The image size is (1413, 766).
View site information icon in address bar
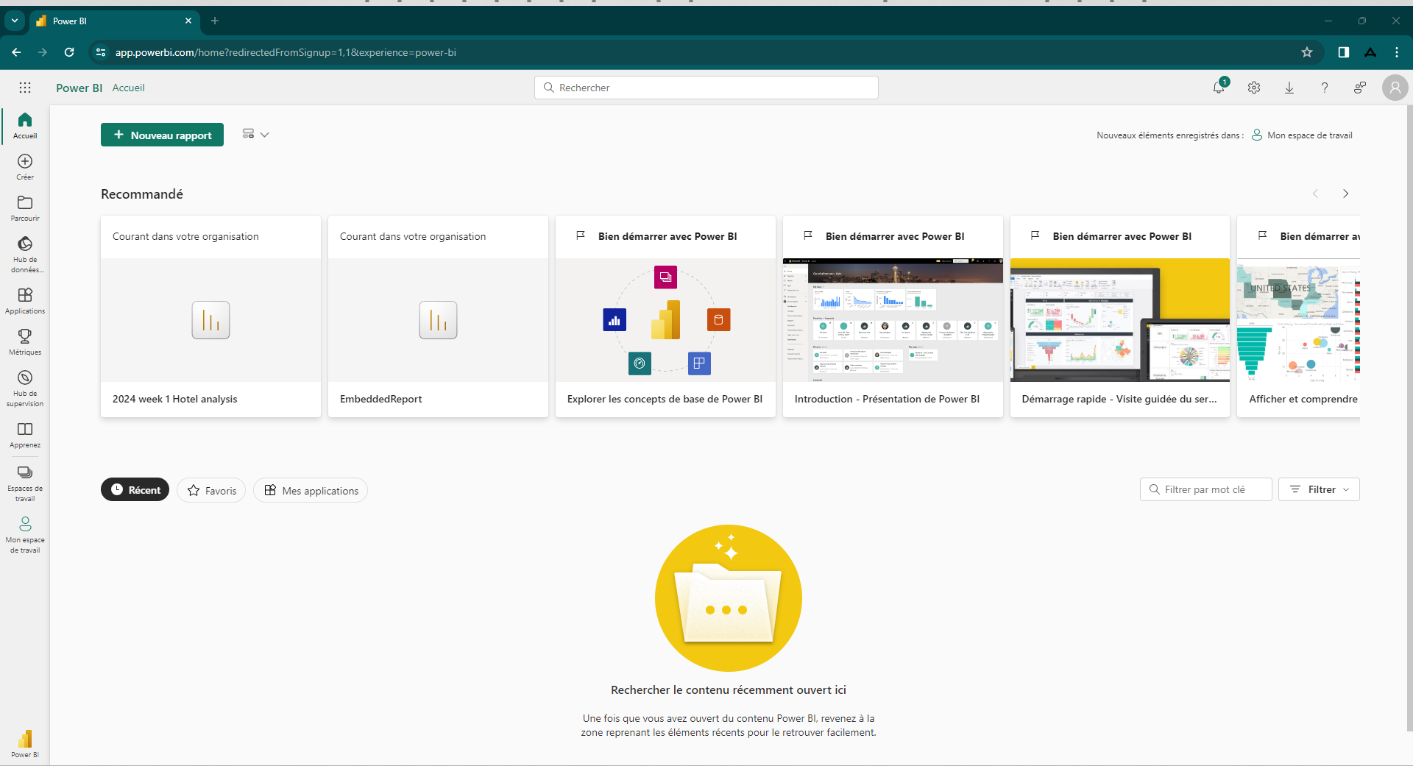(x=101, y=52)
